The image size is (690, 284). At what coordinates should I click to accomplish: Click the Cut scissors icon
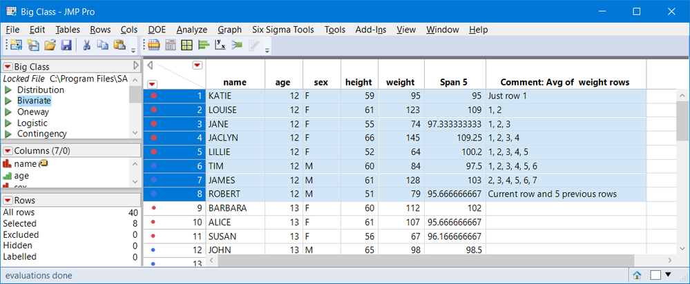[x=88, y=45]
